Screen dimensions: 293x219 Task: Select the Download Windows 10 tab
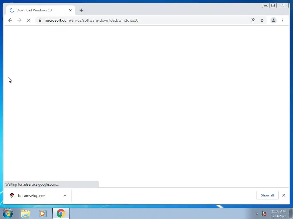[x=41, y=10]
